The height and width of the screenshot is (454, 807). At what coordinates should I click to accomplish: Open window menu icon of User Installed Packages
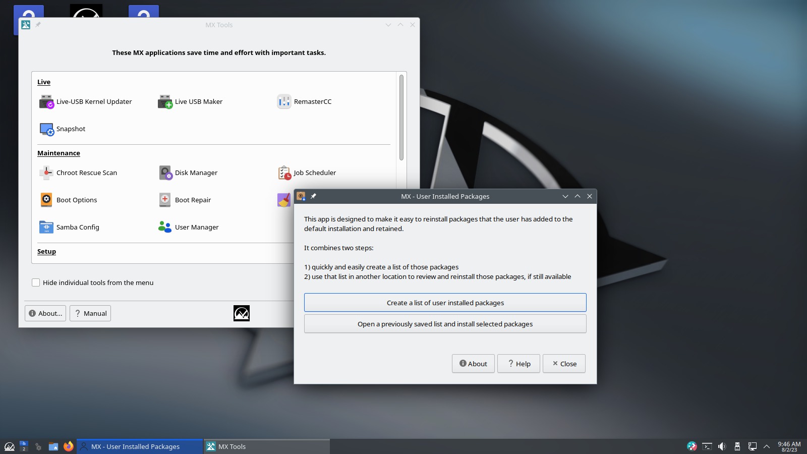click(301, 196)
